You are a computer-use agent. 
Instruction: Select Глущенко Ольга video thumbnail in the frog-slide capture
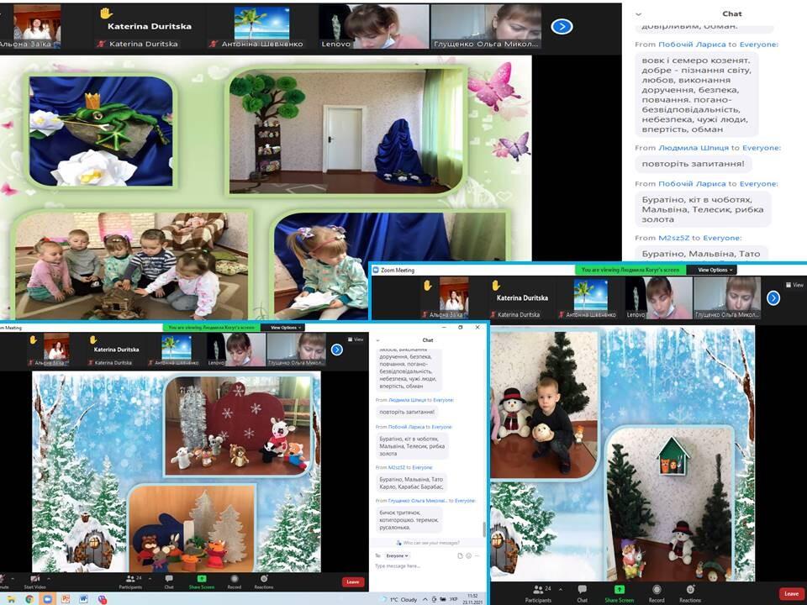coord(486,26)
